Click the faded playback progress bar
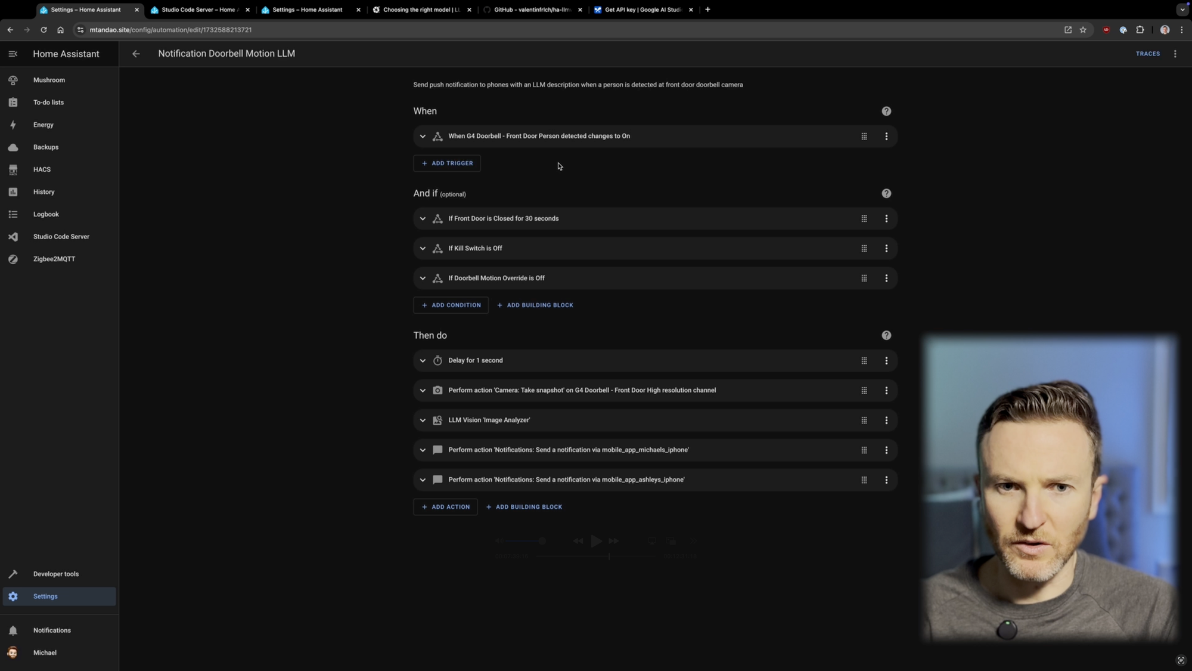The width and height of the screenshot is (1192, 671). tap(595, 556)
